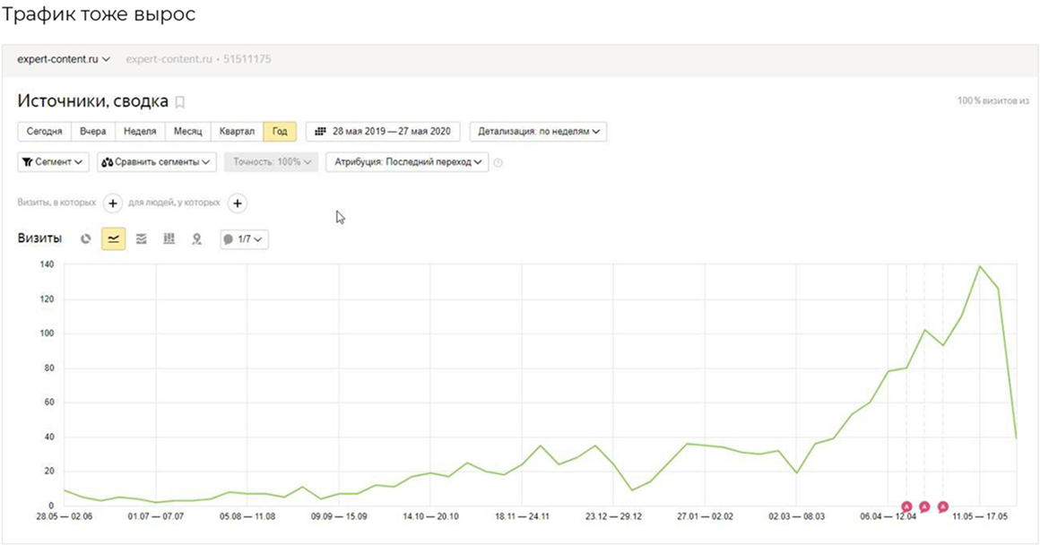
Task: Open Атрибуция: Последний переход dropdown
Action: pos(406,162)
